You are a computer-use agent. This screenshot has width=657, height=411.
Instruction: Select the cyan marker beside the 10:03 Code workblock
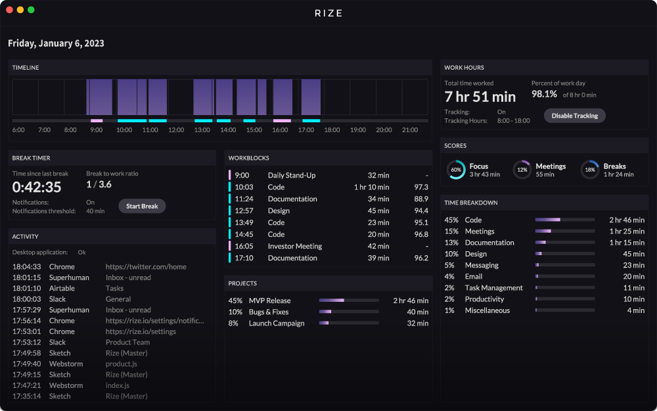tap(229, 187)
